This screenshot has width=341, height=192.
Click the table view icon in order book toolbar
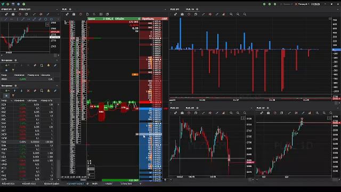click(x=101, y=14)
